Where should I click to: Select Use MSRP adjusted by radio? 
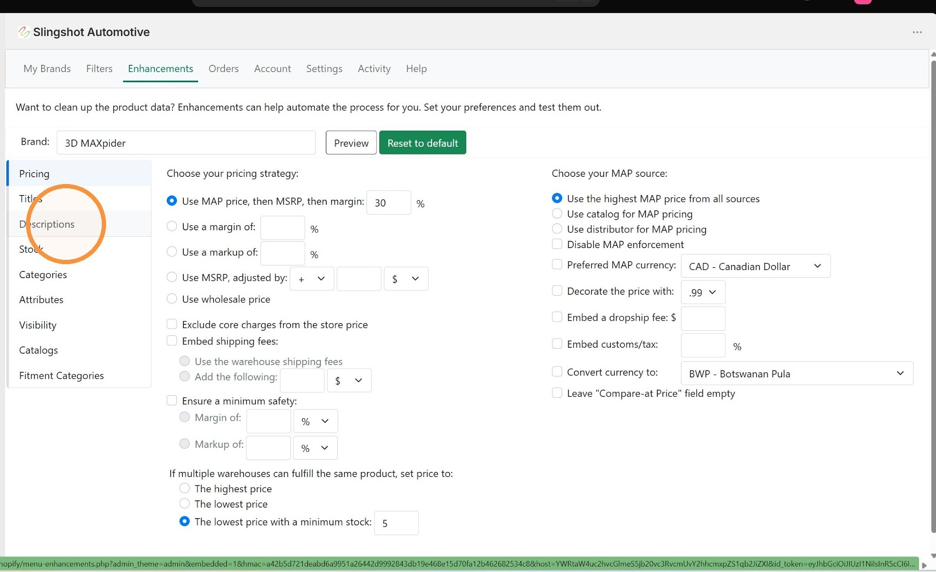pos(172,277)
